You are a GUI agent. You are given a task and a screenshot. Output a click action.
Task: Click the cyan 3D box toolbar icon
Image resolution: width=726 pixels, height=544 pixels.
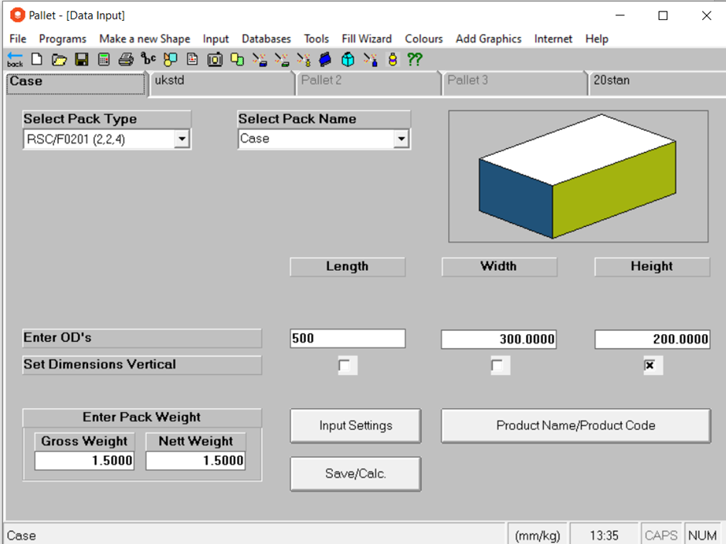pos(347,59)
